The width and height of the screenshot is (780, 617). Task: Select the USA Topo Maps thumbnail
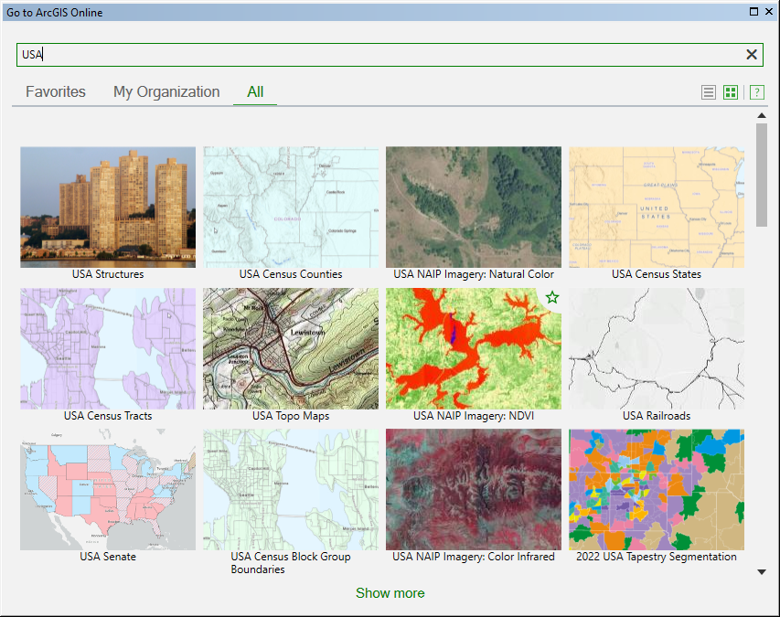[x=291, y=348]
